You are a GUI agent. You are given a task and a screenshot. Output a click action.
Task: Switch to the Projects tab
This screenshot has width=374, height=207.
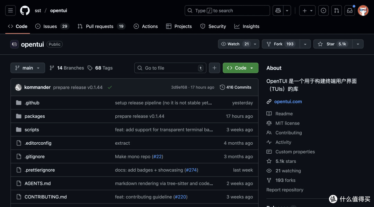(179, 26)
